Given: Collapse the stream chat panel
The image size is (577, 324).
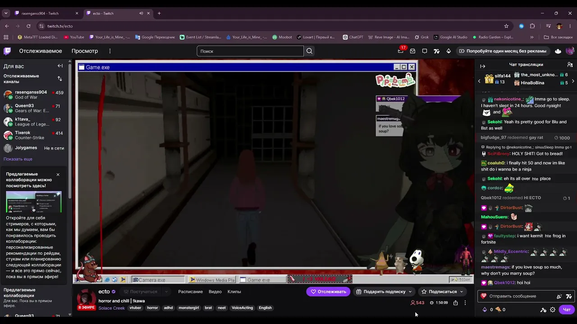Looking at the screenshot, I should pos(483,66).
